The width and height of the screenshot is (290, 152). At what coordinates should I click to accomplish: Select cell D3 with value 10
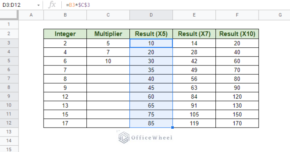pyautogui.click(x=151, y=43)
